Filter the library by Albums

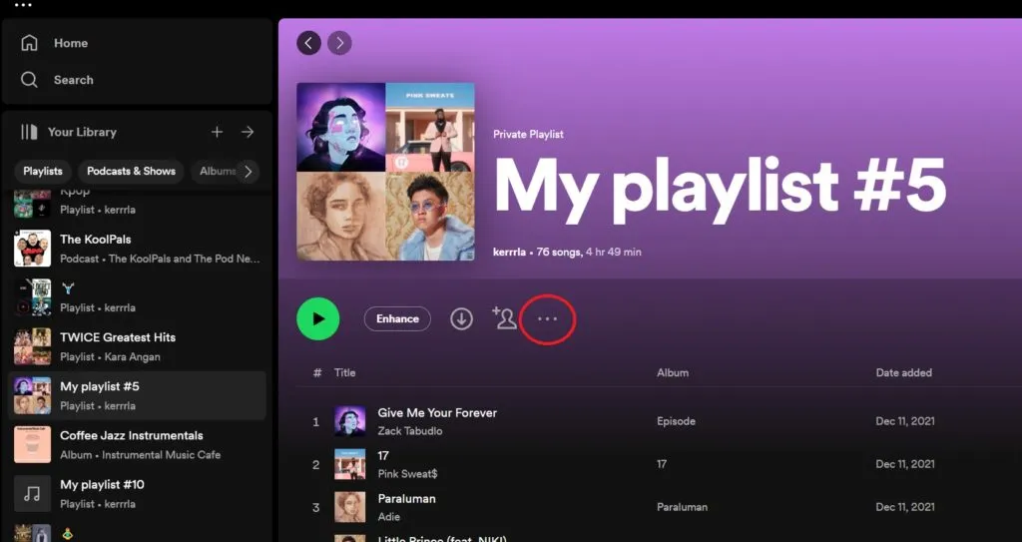point(217,171)
